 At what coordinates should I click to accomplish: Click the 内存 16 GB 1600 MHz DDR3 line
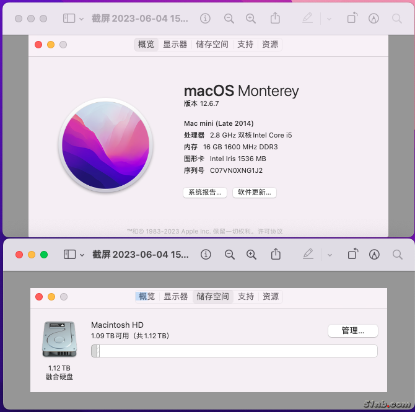[231, 147]
